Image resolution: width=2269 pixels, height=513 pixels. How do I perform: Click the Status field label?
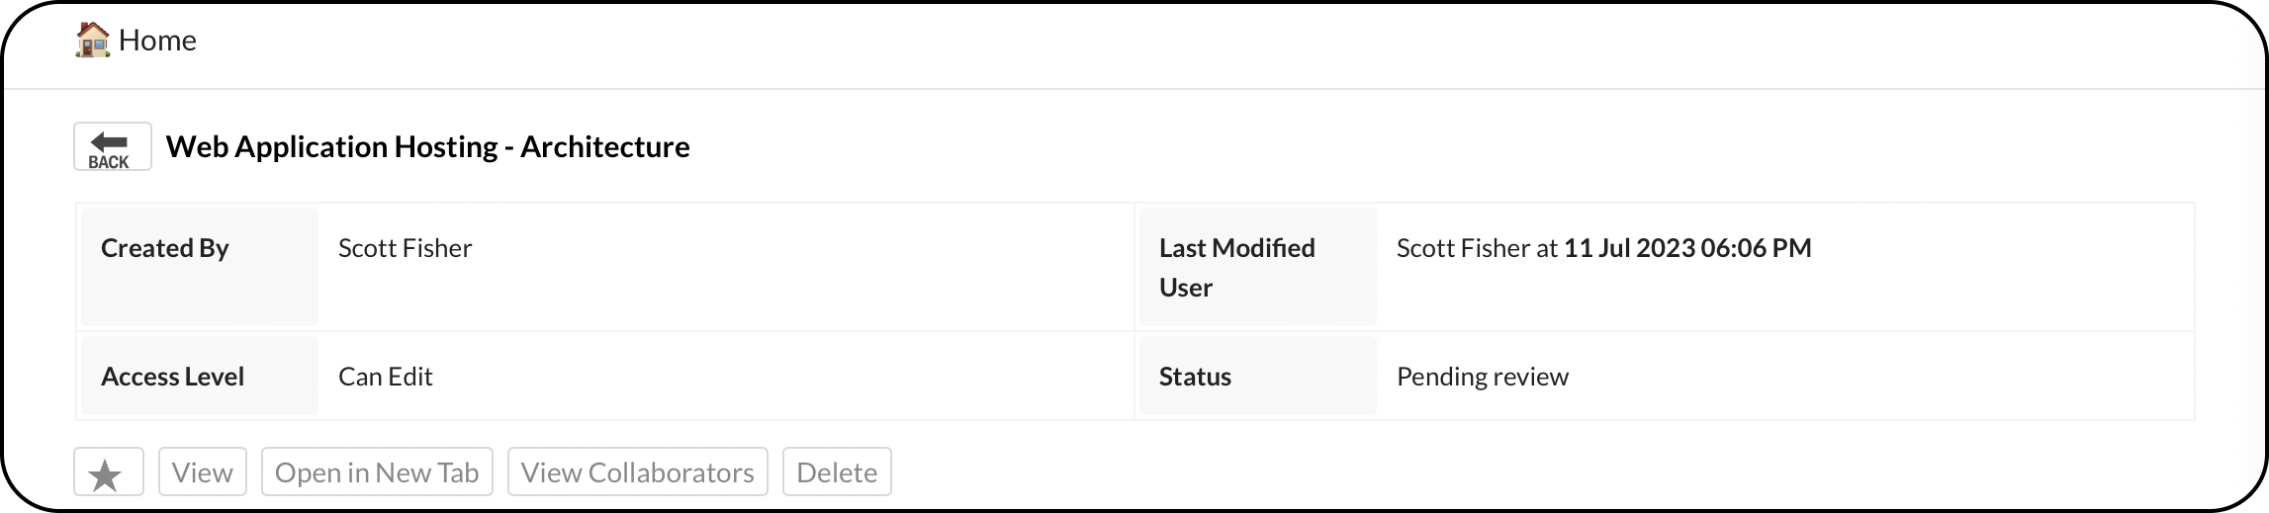(1195, 377)
